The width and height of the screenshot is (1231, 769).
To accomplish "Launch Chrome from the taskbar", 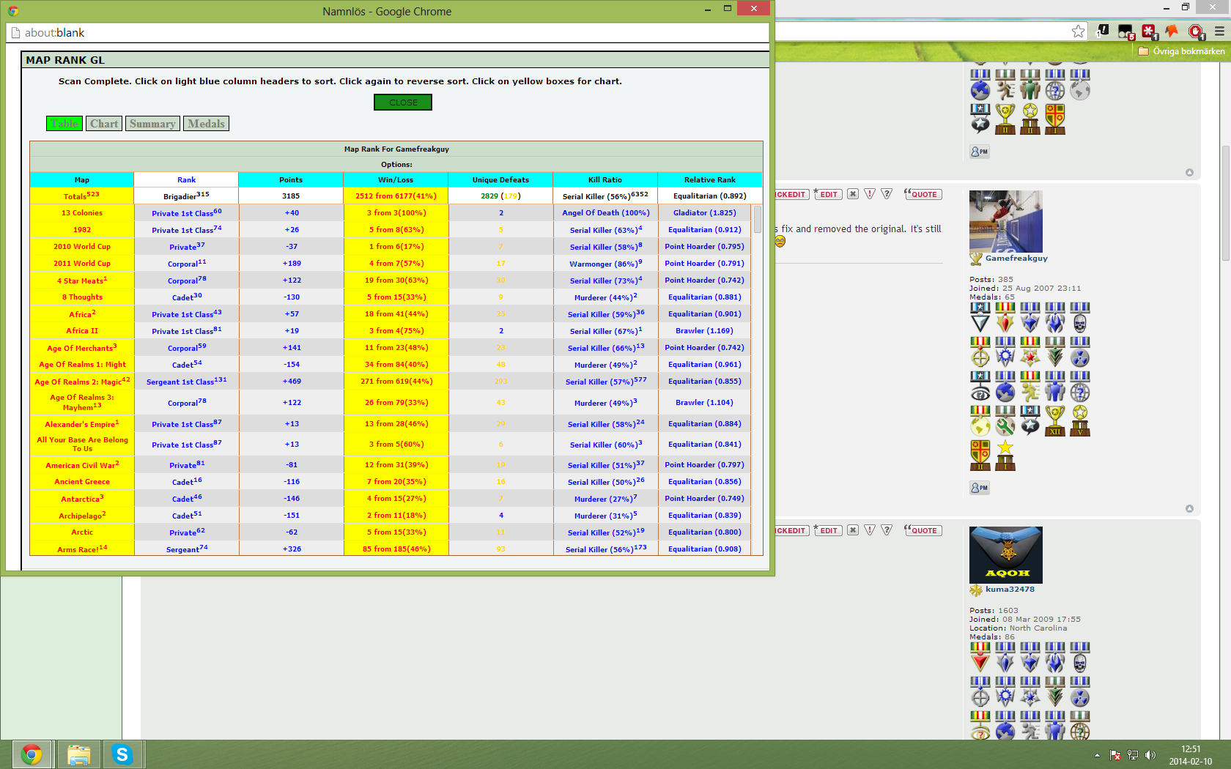I will 32,754.
